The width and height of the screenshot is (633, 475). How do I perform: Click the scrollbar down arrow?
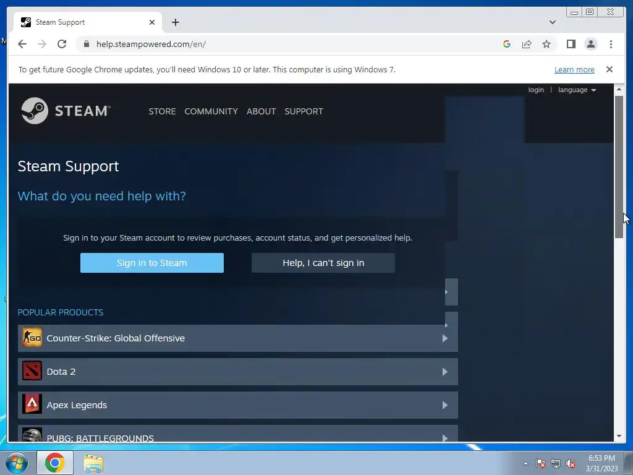pos(619,436)
